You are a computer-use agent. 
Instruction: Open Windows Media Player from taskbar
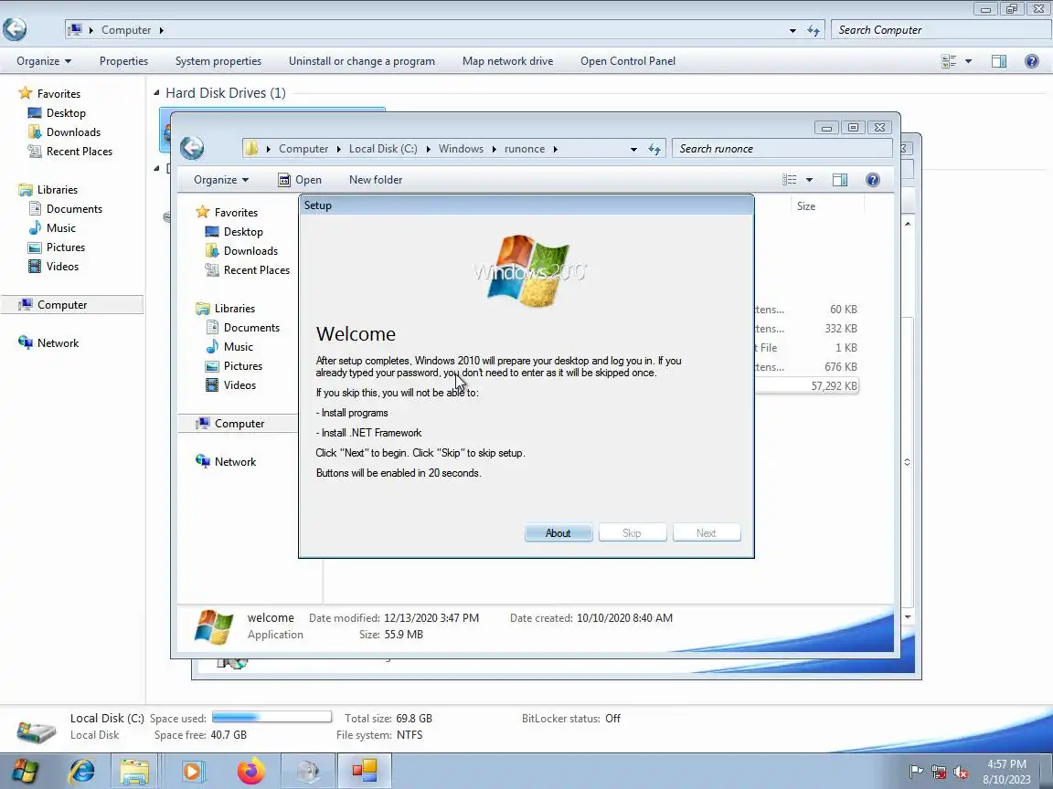[192, 772]
